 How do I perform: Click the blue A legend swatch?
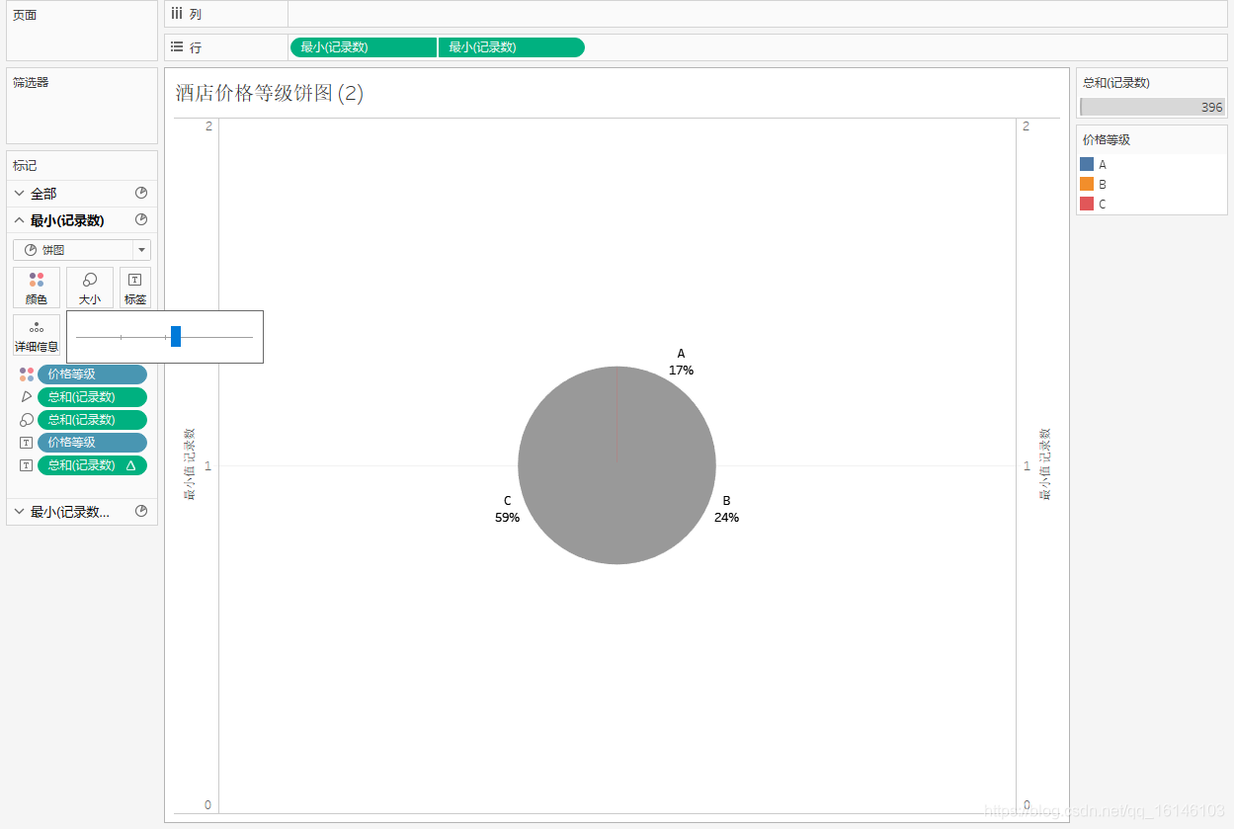[1087, 165]
